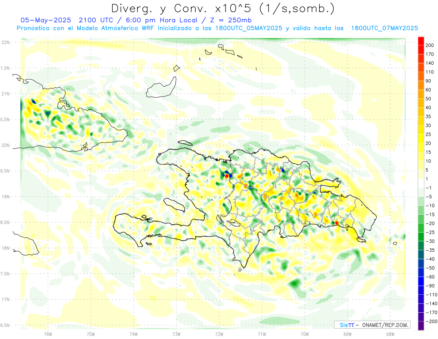Click the '-60' color bar label

(x=430, y=277)
